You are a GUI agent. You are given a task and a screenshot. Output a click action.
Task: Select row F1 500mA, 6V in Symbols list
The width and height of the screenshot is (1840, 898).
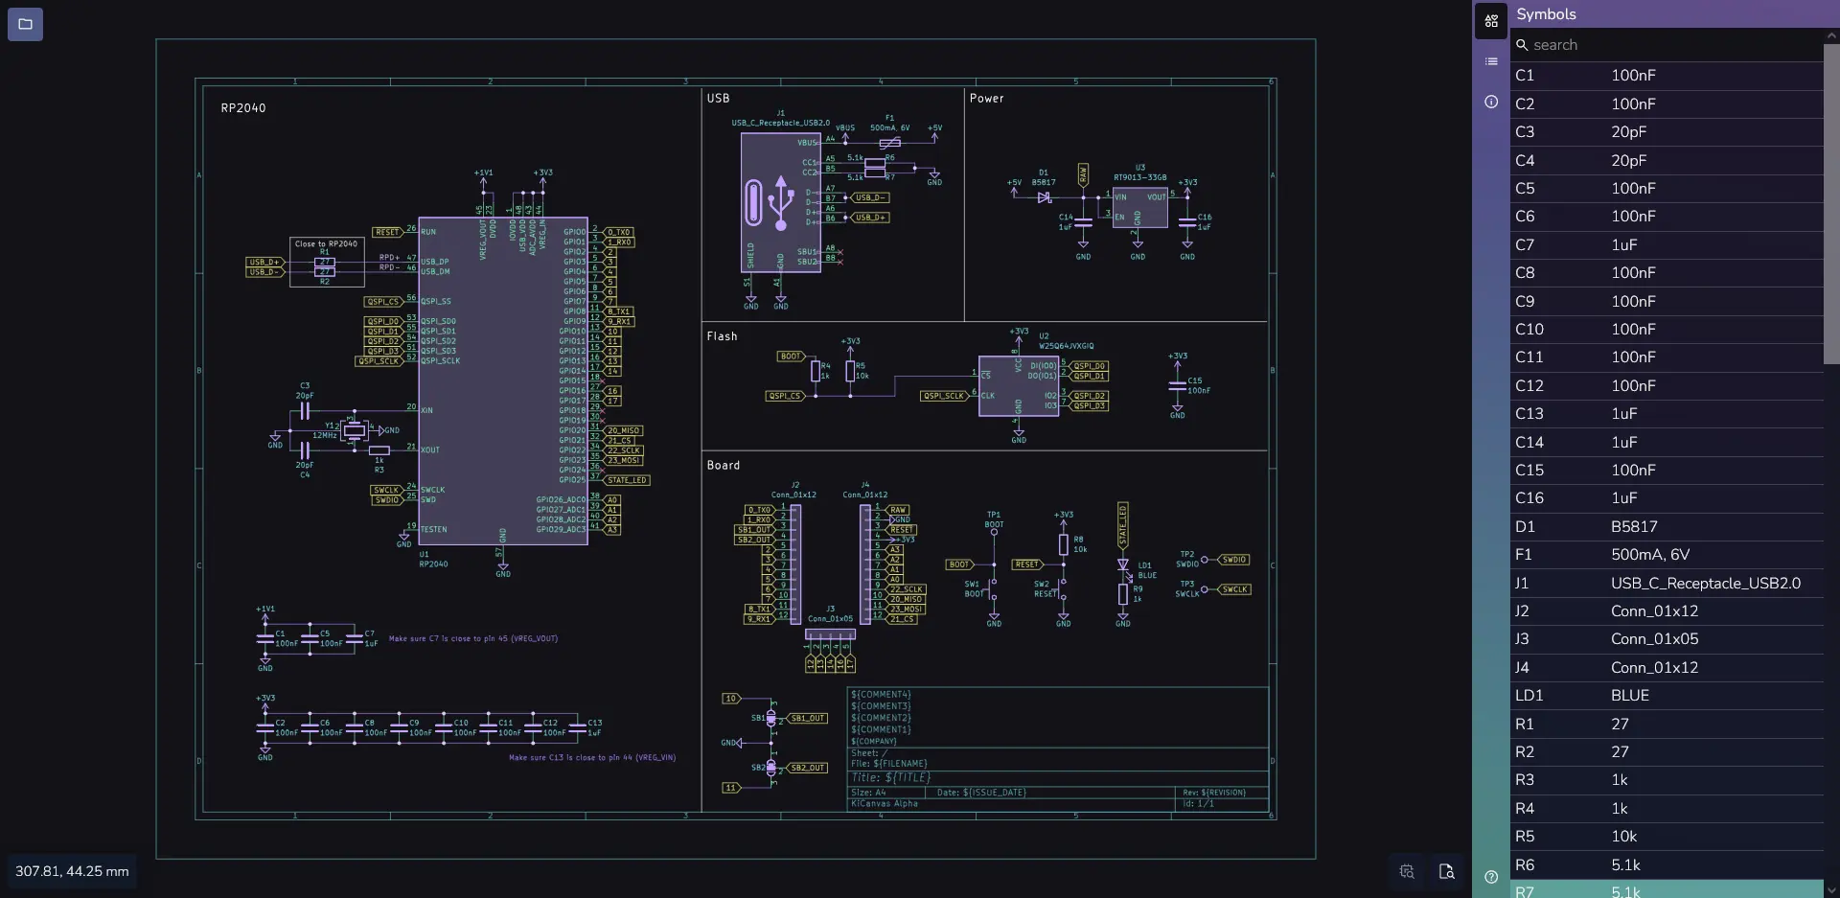tap(1667, 555)
